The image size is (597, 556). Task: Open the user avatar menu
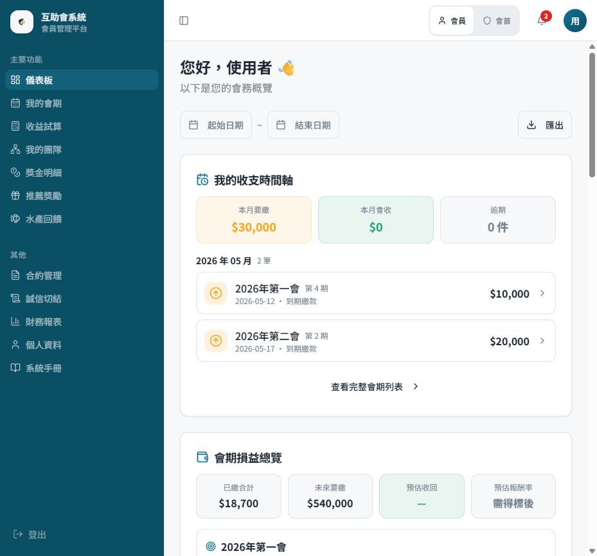(575, 21)
